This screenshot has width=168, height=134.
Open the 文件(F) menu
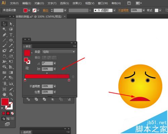[14, 3]
